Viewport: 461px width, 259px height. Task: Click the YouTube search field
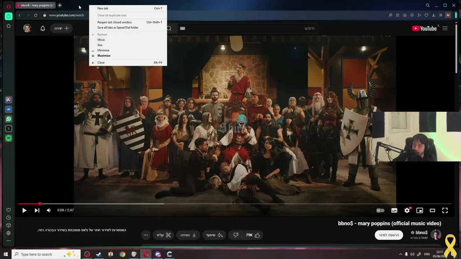[x=249, y=28]
